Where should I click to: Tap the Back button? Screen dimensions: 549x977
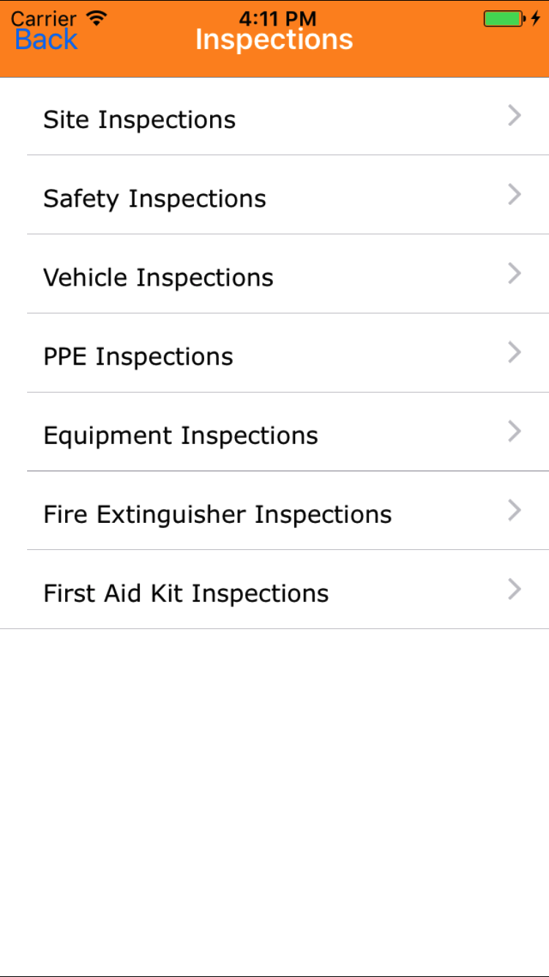coord(46,40)
